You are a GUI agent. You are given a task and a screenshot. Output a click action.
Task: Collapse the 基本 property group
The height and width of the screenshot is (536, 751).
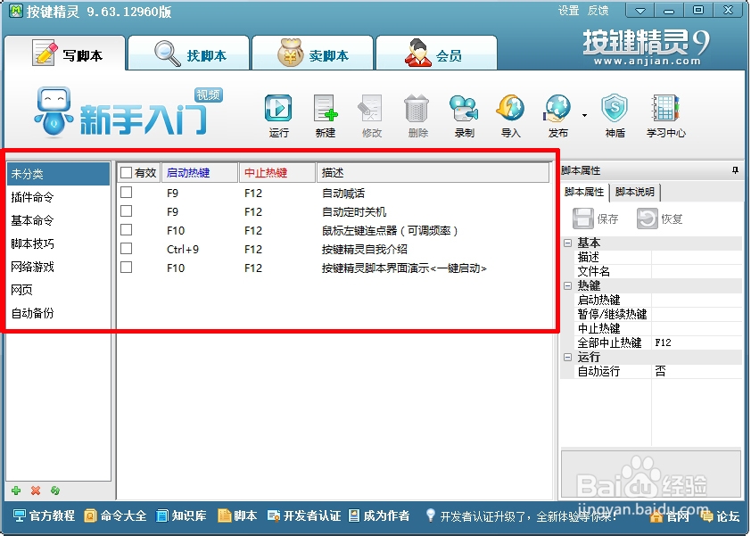pos(568,243)
